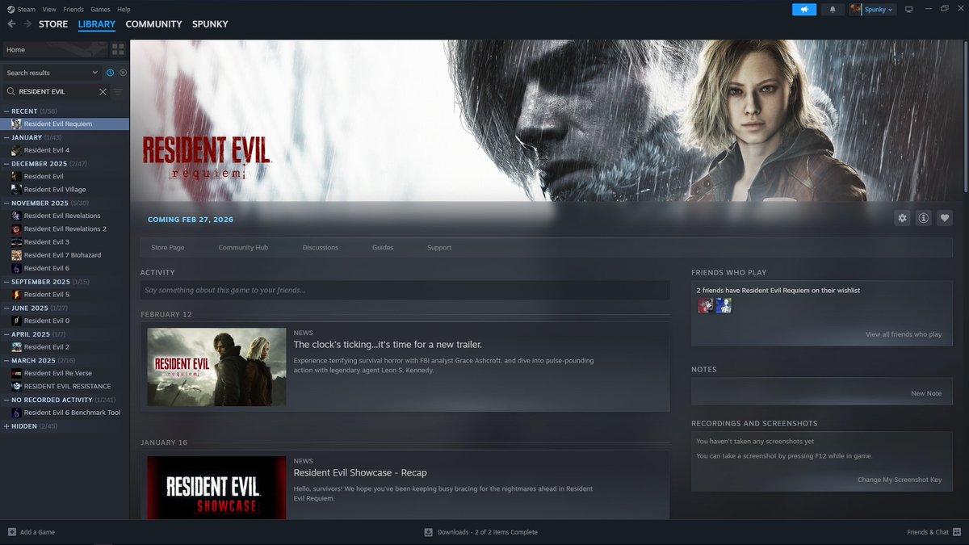Open the Downloads status
The height and width of the screenshot is (545, 969).
481,532
